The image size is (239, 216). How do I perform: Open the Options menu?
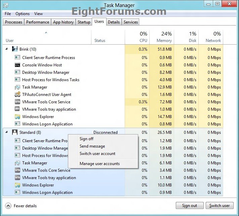coord(23,14)
